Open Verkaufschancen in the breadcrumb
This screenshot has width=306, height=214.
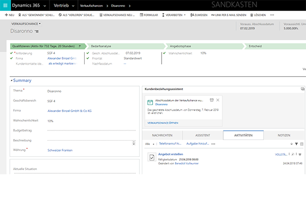click(x=91, y=6)
